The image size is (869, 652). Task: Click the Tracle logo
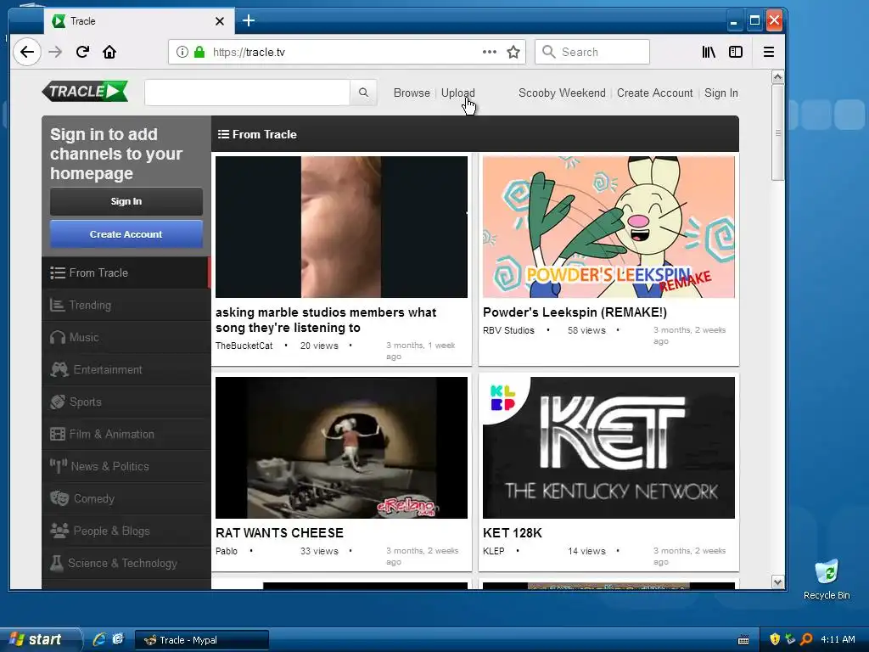pos(85,92)
